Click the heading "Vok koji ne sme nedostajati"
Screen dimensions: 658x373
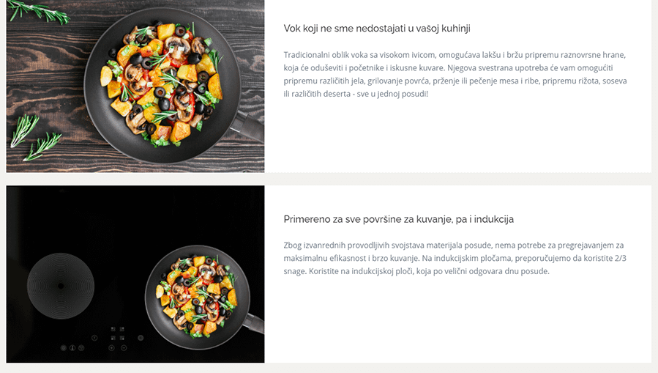tap(377, 29)
